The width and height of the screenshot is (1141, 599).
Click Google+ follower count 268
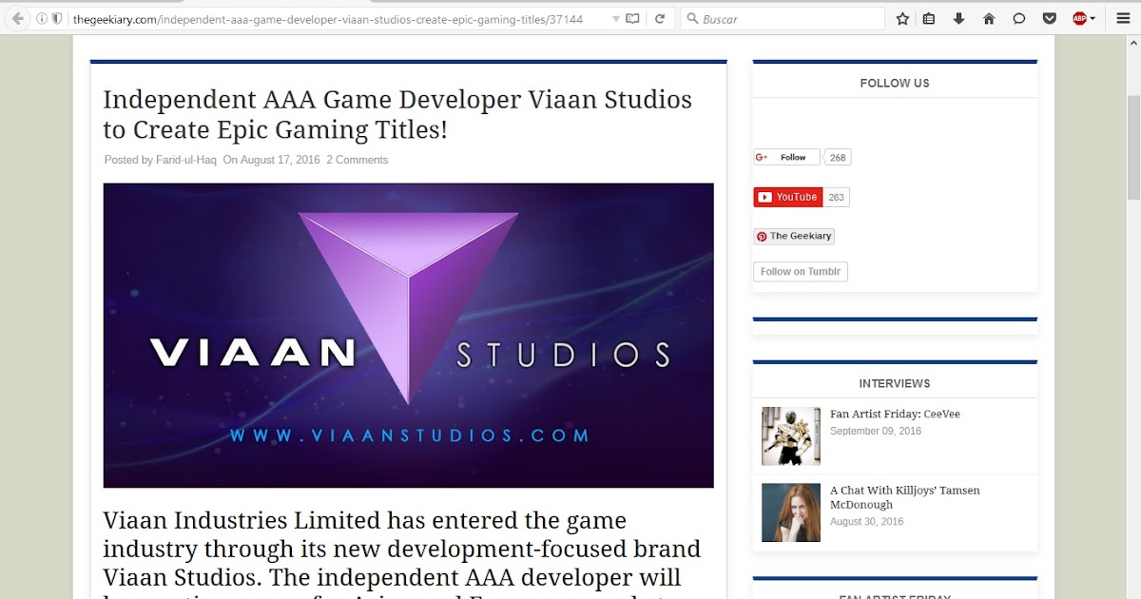pyautogui.click(x=837, y=158)
